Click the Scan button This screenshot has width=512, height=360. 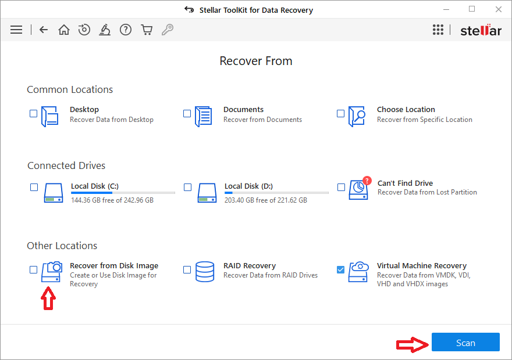[465, 343]
